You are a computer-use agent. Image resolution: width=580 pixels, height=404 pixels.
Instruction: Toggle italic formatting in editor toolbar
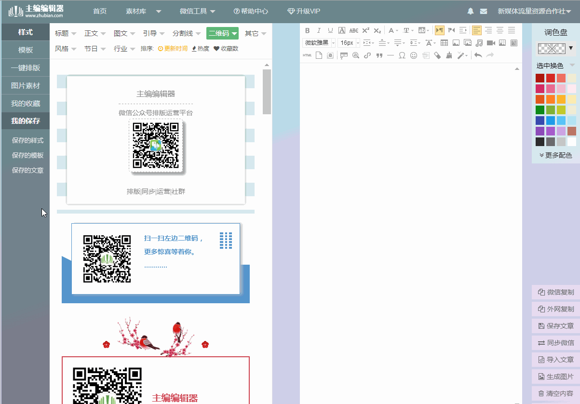(x=319, y=30)
